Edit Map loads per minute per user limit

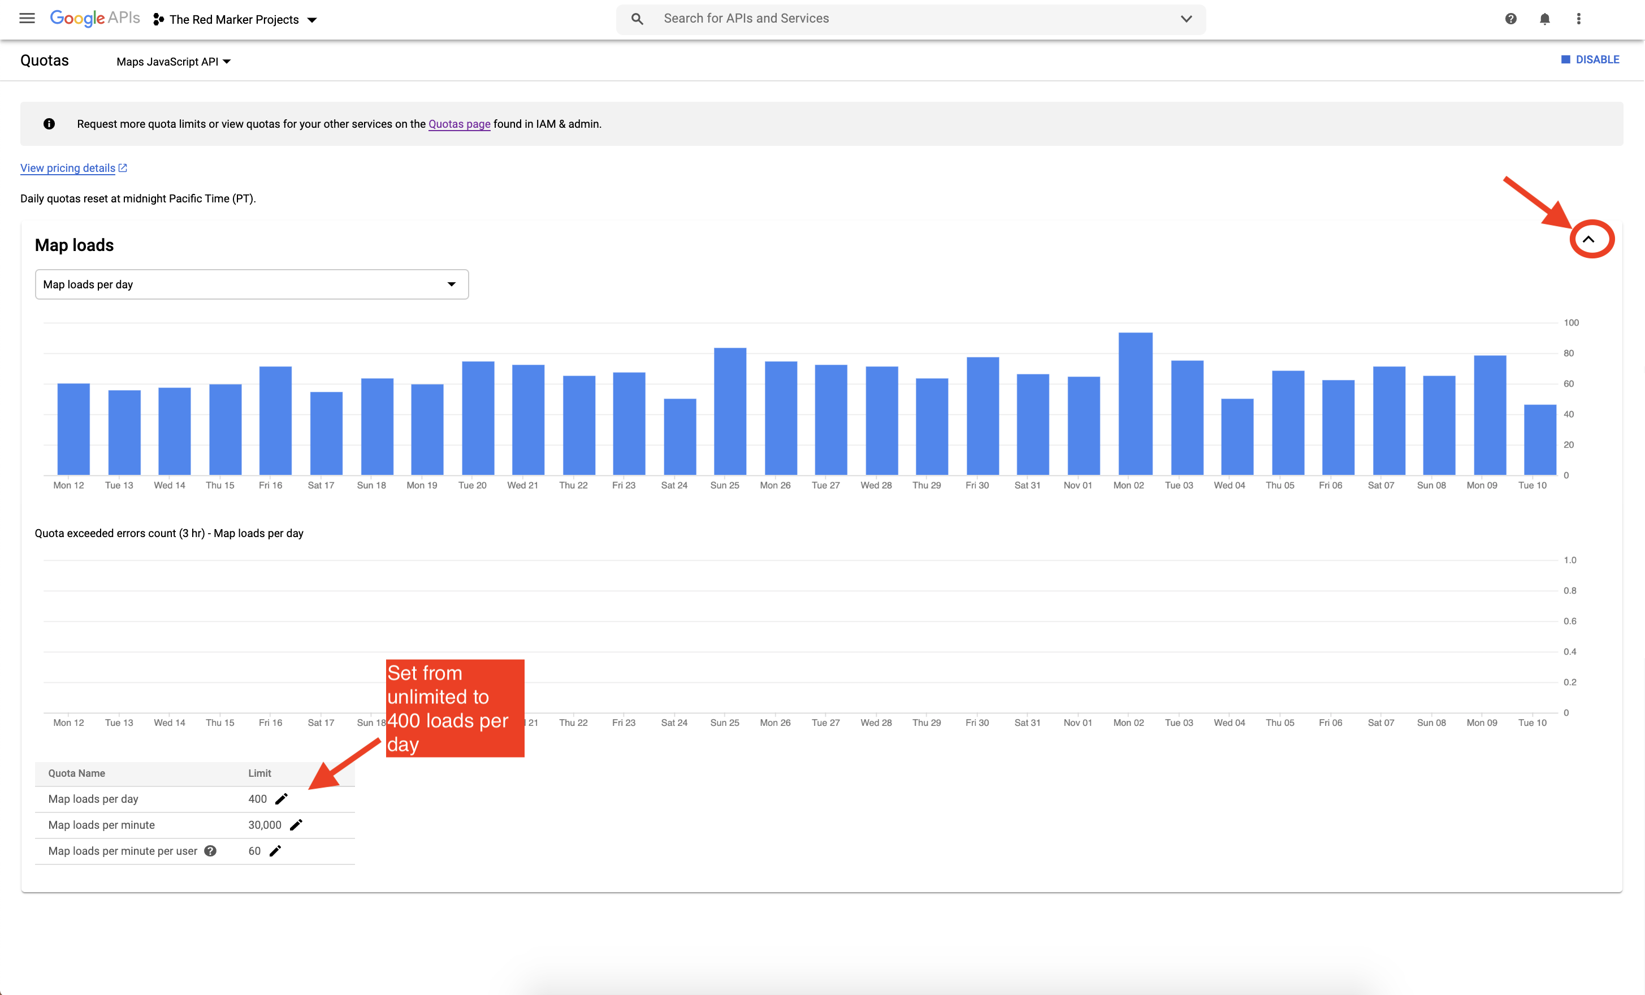(x=275, y=851)
